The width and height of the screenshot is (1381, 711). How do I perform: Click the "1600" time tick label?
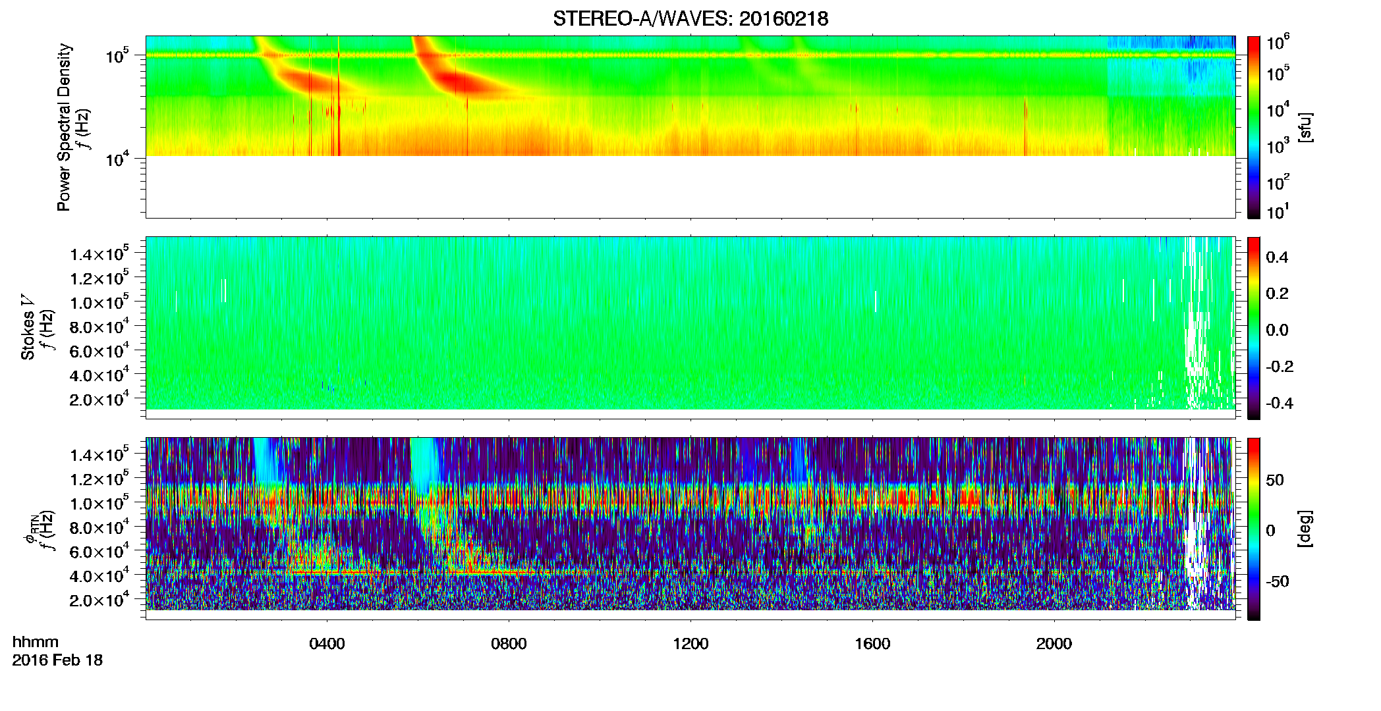click(x=872, y=644)
